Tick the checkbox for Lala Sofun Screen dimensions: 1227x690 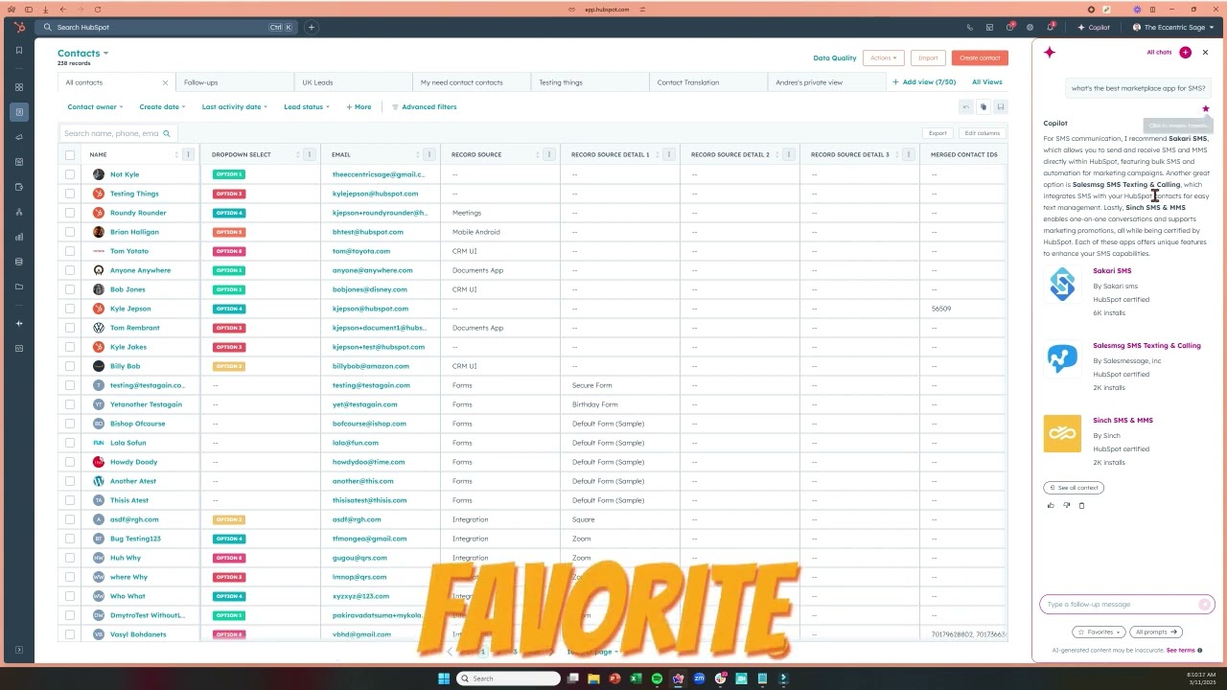tap(70, 443)
